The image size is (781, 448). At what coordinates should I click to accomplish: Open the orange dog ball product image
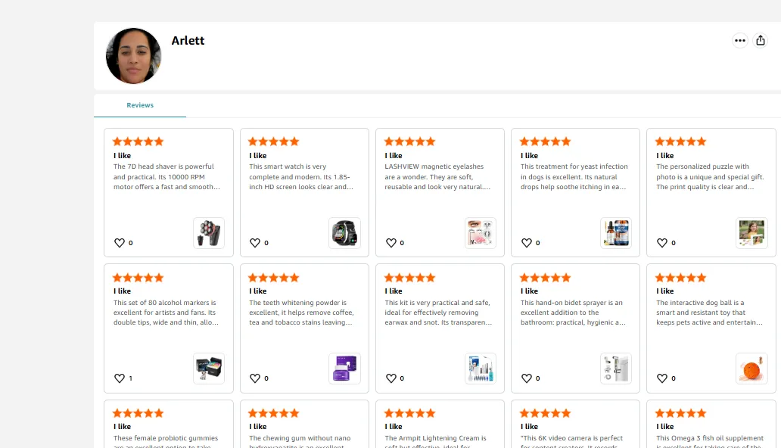click(751, 369)
